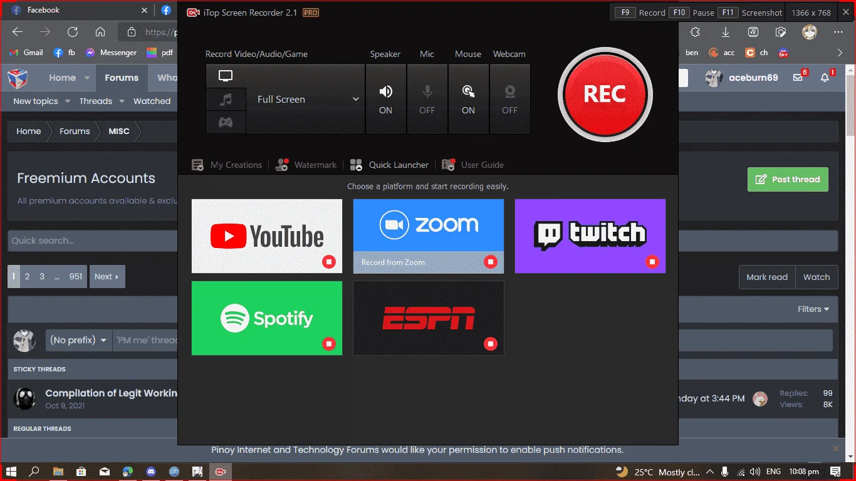Click the browser math solver icon
The width and height of the screenshot is (856, 481).
pos(753,32)
